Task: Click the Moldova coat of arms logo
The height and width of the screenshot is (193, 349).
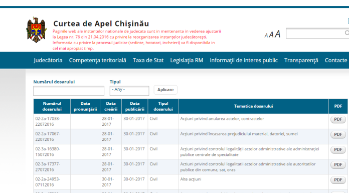Action: tap(36, 30)
